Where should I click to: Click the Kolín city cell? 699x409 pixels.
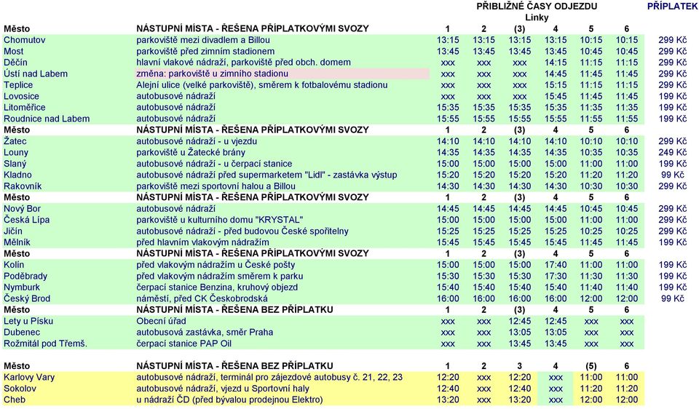pos(14,265)
